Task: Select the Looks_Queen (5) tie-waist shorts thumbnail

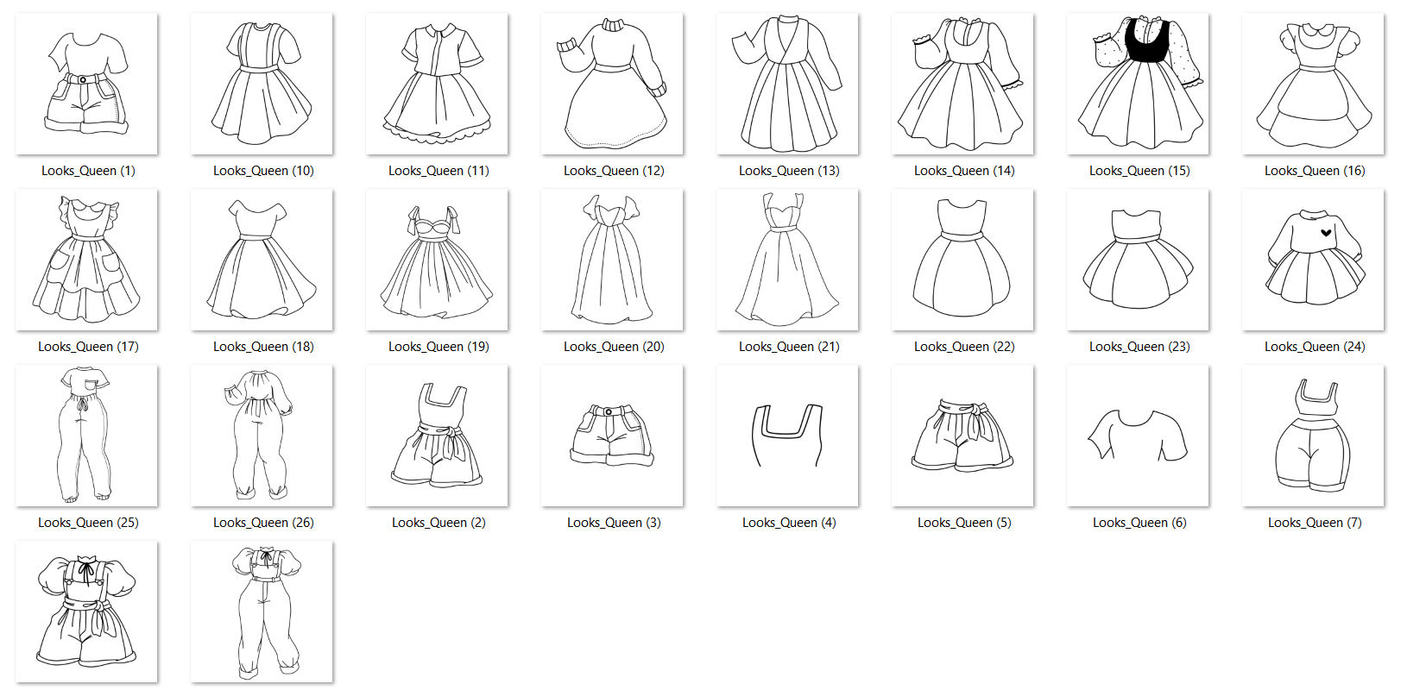Action: pyautogui.click(x=962, y=436)
